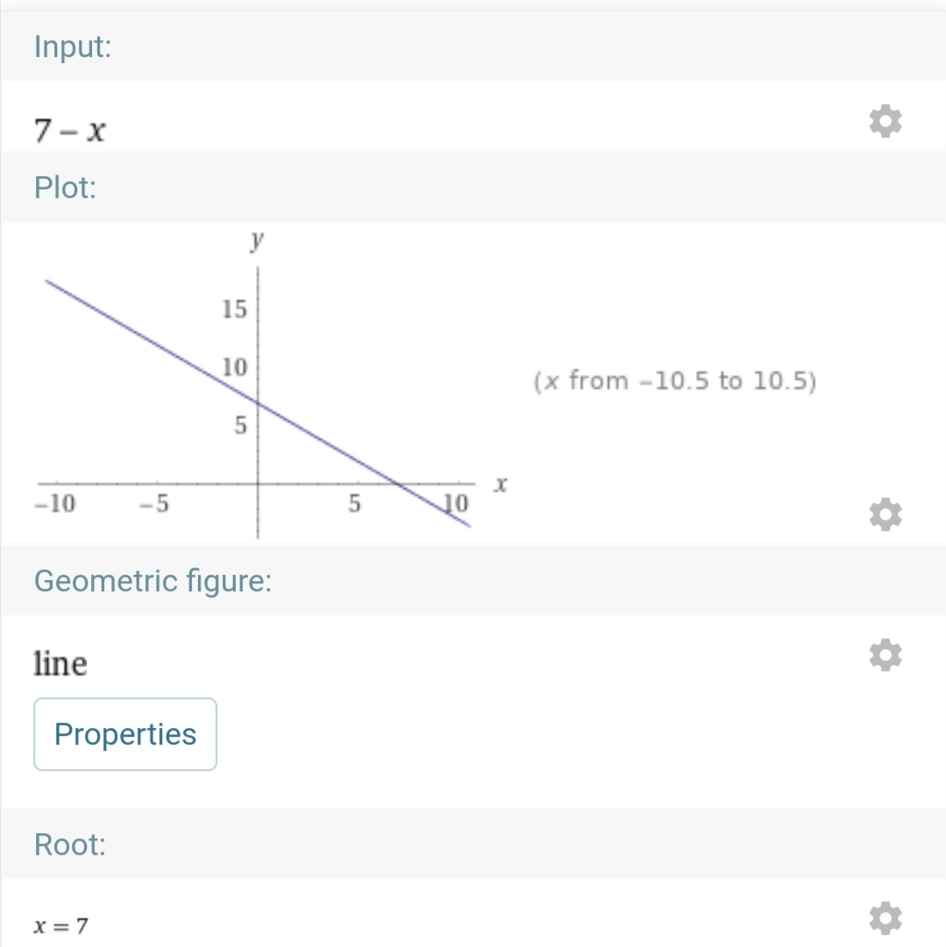The image size is (946, 947).
Task: Click the origin of the plot axes
Action: pyautogui.click(x=257, y=484)
